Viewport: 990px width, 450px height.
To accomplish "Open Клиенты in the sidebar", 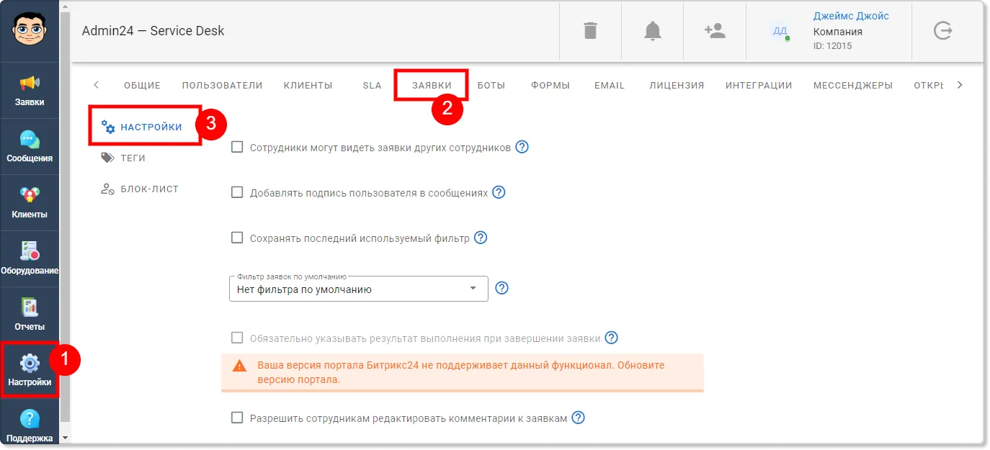I will click(30, 202).
